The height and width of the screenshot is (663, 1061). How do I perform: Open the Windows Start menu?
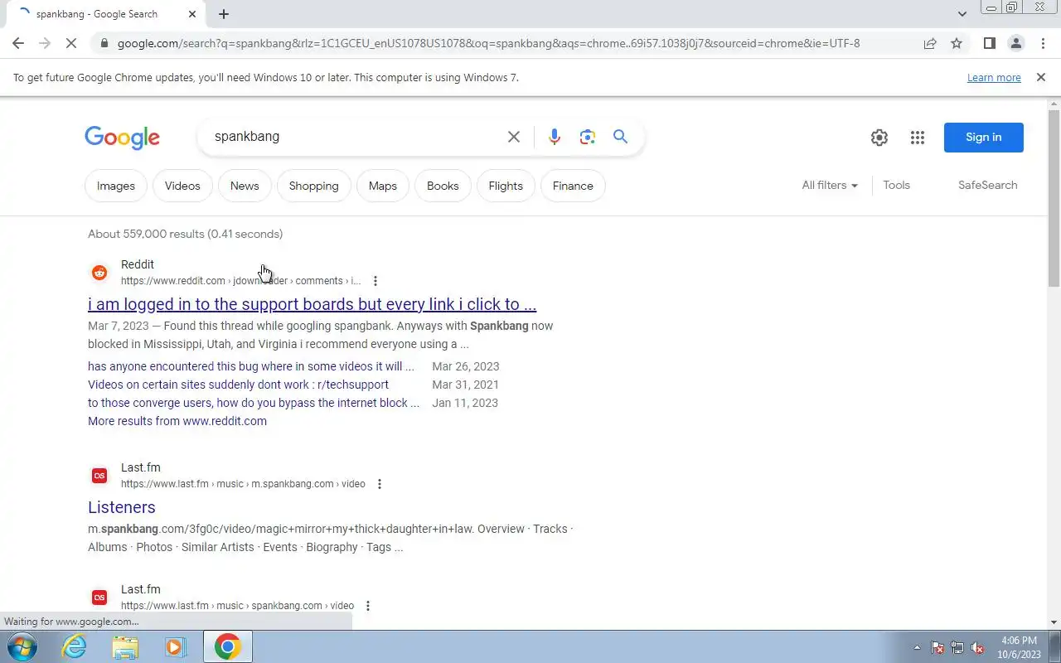pyautogui.click(x=22, y=646)
